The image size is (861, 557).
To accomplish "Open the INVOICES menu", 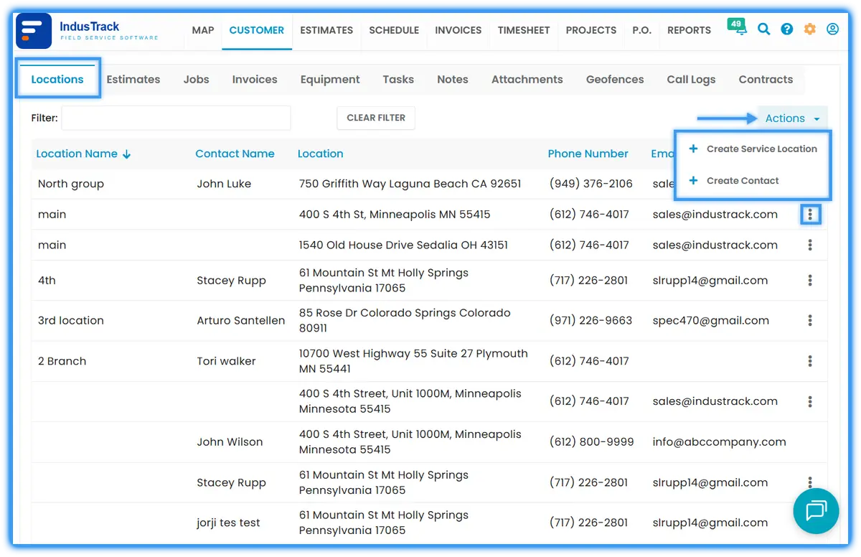I will 458,30.
